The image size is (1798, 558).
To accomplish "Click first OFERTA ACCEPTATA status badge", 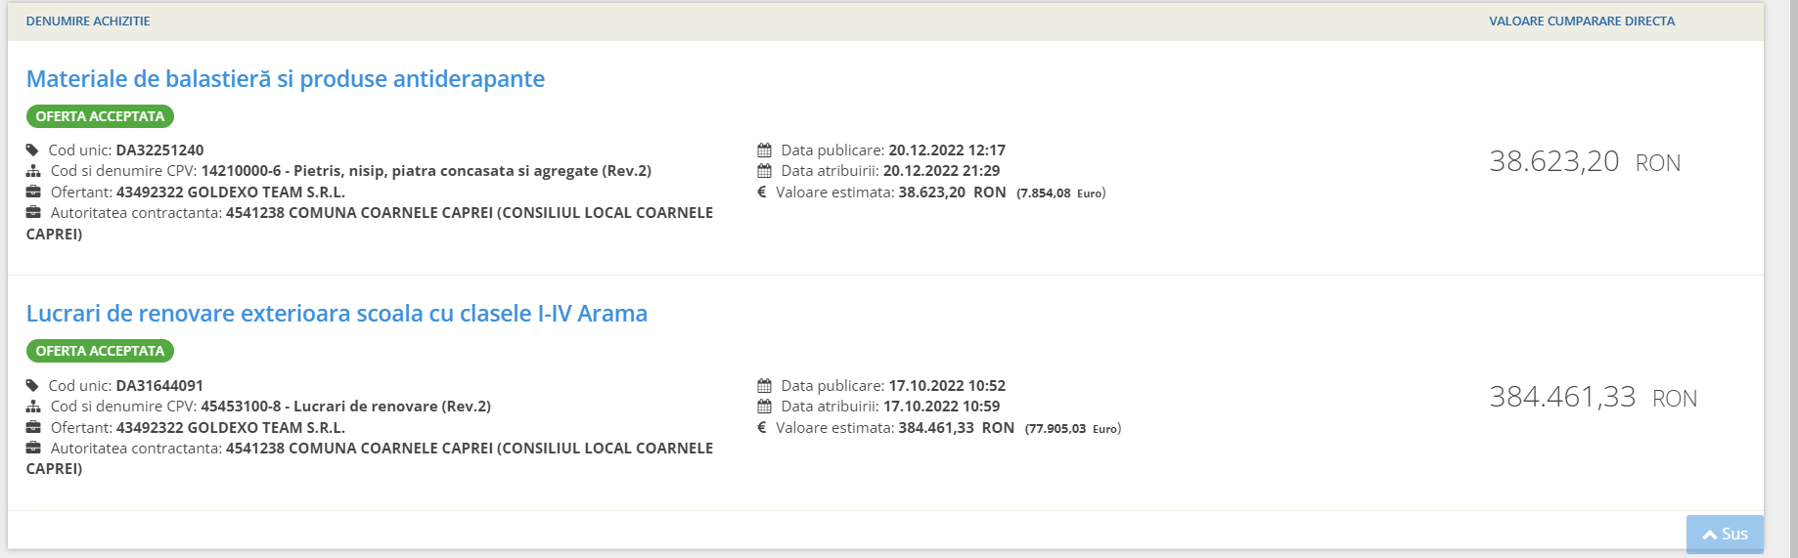I will (x=100, y=116).
